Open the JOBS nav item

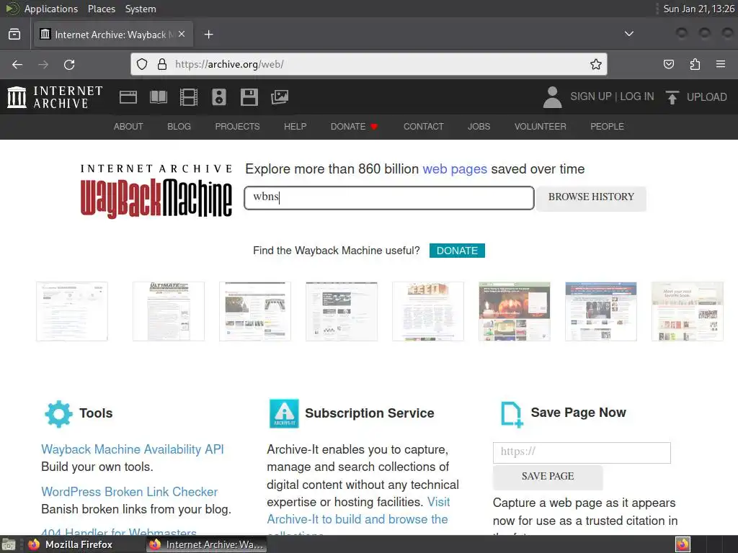(x=479, y=127)
